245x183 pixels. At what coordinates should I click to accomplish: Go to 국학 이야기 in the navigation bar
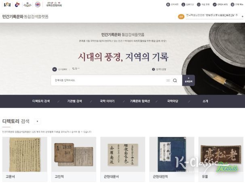click(x=107, y=101)
